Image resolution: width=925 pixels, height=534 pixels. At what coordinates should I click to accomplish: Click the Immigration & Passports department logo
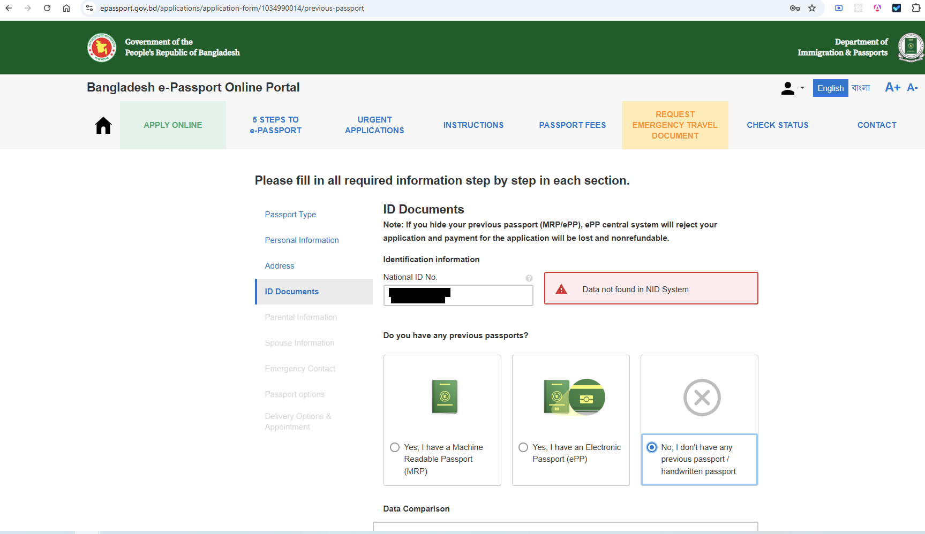pyautogui.click(x=910, y=48)
